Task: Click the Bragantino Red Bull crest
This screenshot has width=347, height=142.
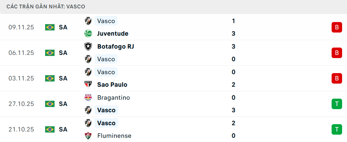Action: (x=88, y=98)
